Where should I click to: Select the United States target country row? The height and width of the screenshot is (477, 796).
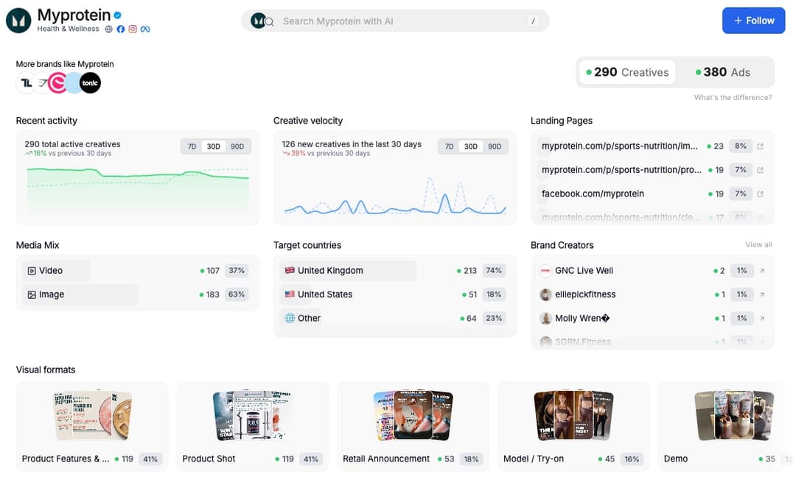click(395, 294)
